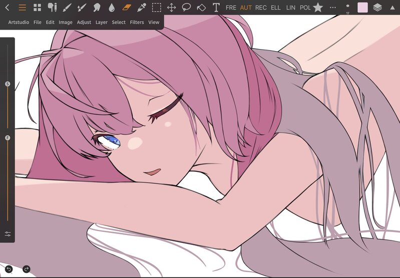The height and width of the screenshot is (278, 400).
Task: Open the View menu
Action: tap(154, 22)
